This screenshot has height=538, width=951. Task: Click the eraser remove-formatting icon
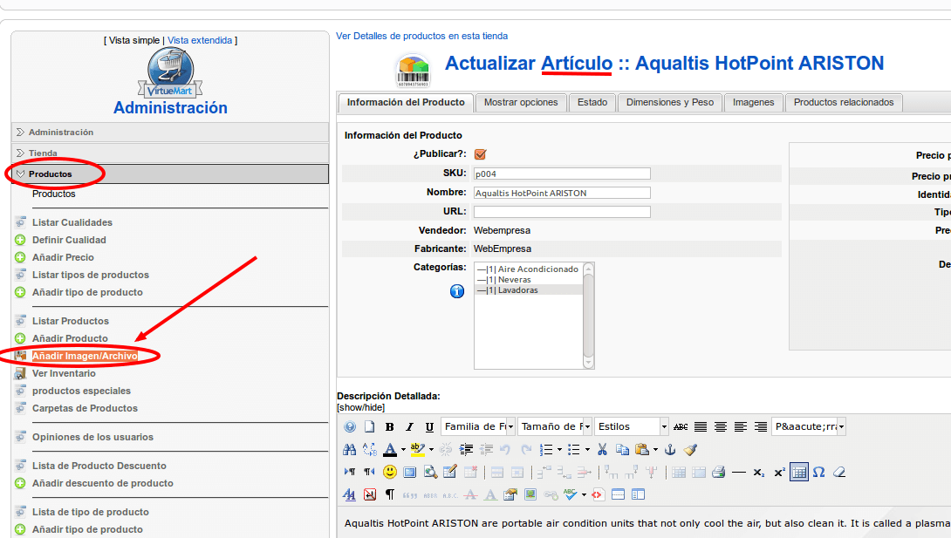click(x=839, y=472)
